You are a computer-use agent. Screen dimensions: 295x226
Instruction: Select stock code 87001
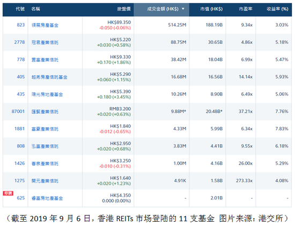click(x=18, y=111)
